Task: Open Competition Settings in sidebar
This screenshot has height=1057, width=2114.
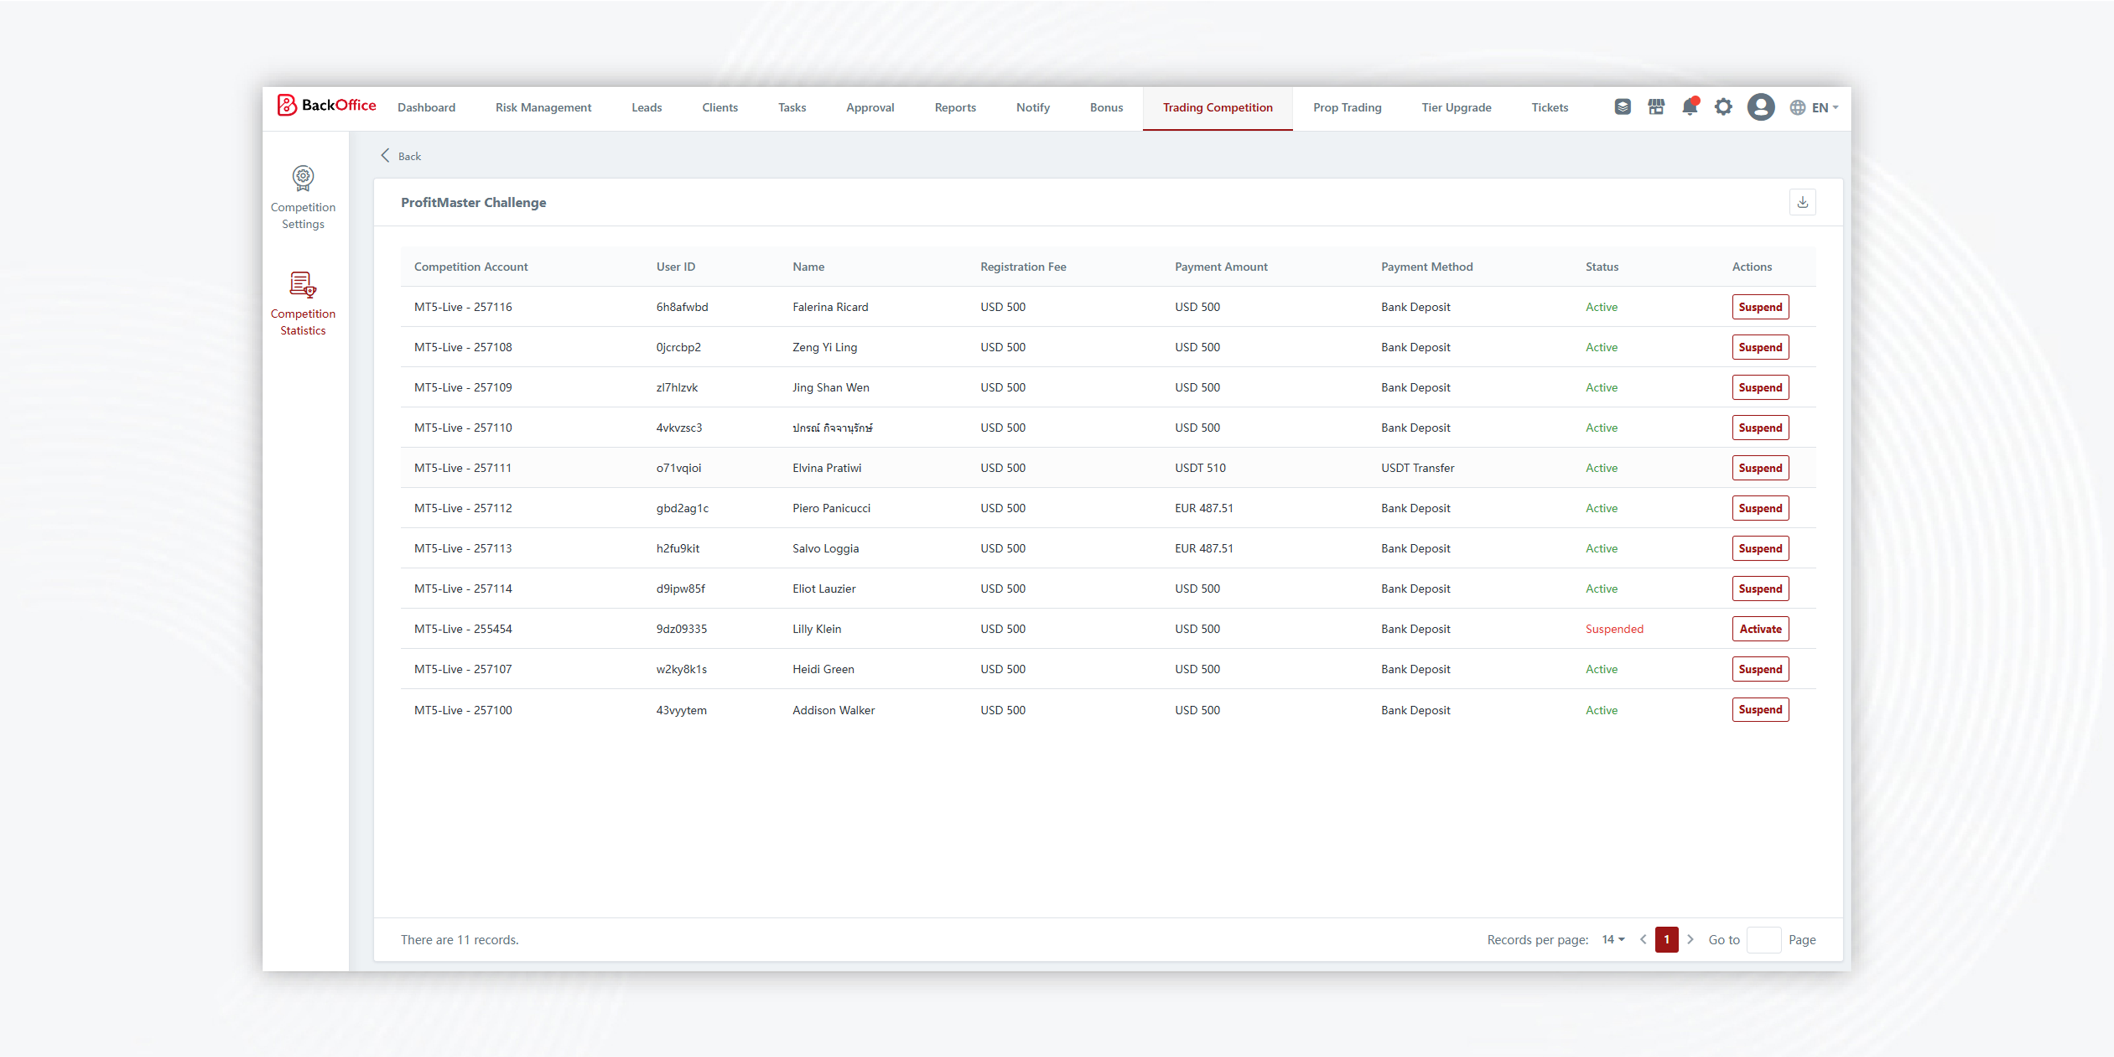Action: [x=303, y=198]
